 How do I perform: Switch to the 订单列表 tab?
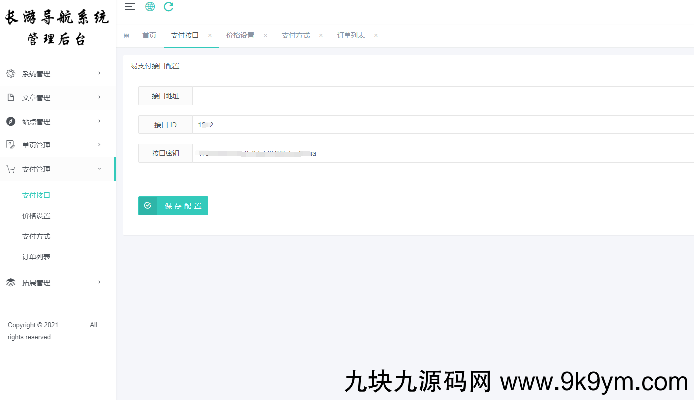351,36
